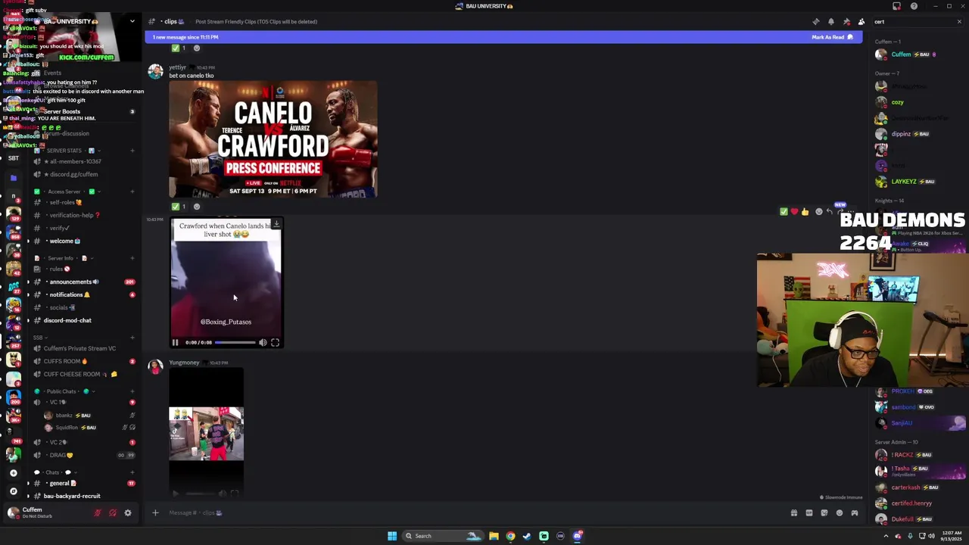Image resolution: width=969 pixels, height=545 pixels.
Task: Seek in the Crawford video progress bar
Action: tap(235, 343)
